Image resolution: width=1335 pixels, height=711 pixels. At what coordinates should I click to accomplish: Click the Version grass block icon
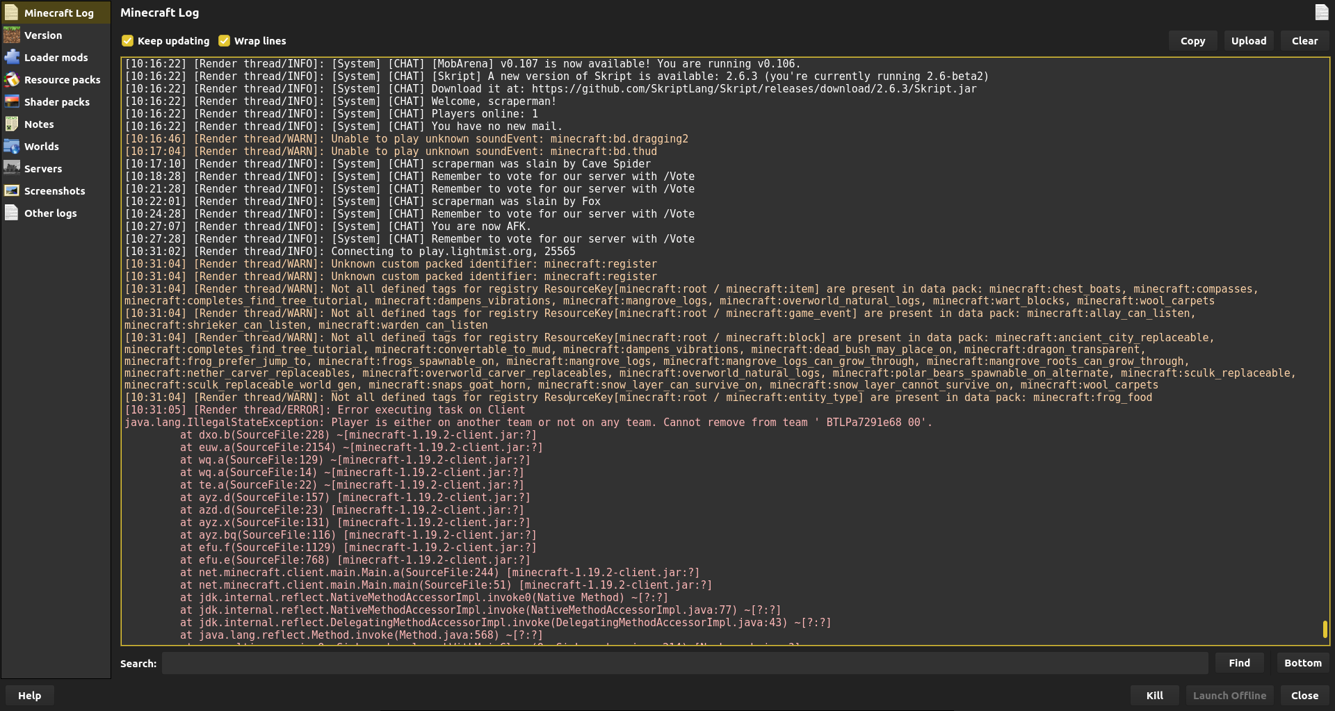pos(12,35)
